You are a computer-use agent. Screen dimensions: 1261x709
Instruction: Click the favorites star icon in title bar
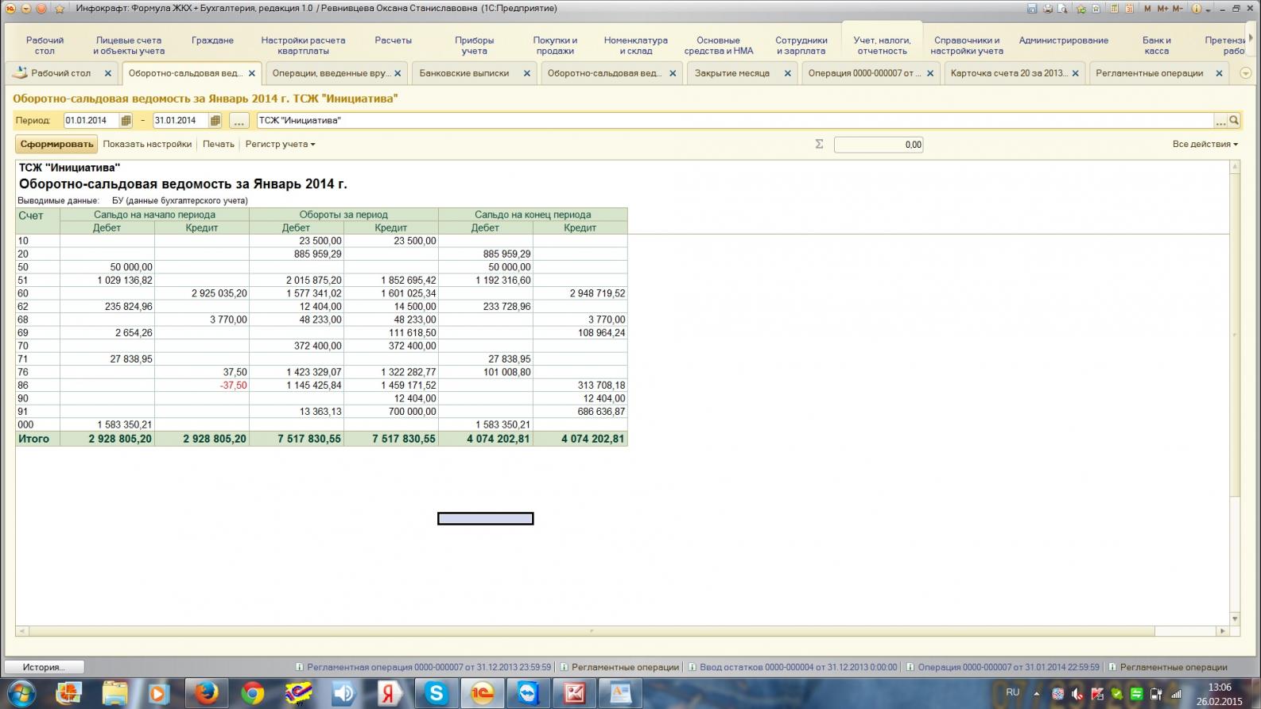[x=60, y=9]
